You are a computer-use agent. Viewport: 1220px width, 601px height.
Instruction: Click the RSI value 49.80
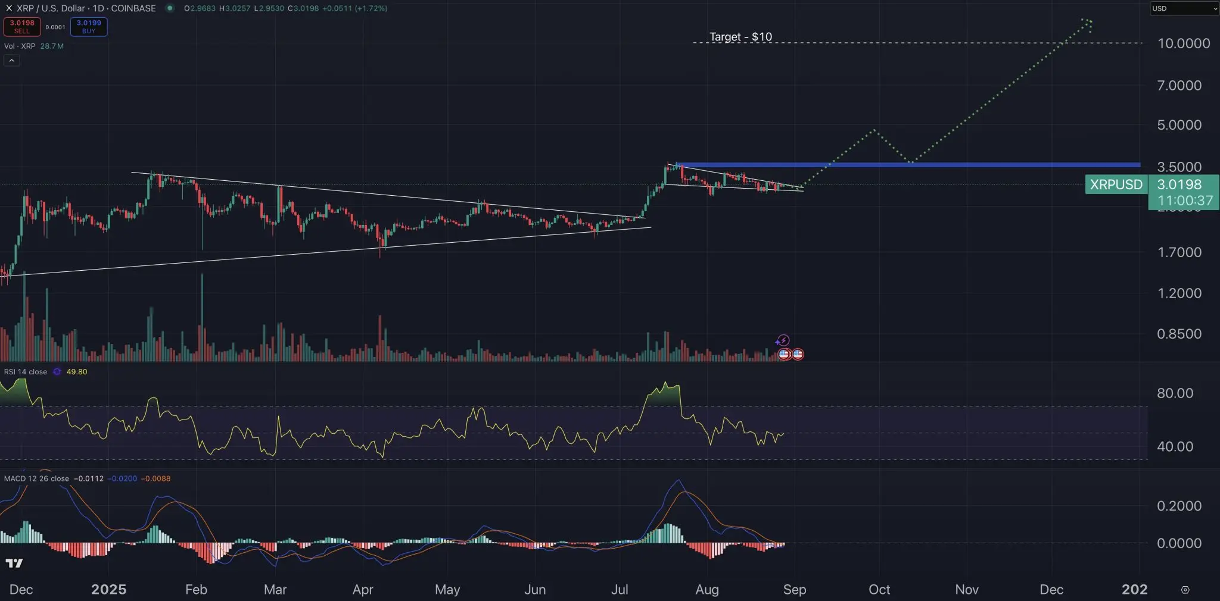pyautogui.click(x=77, y=371)
